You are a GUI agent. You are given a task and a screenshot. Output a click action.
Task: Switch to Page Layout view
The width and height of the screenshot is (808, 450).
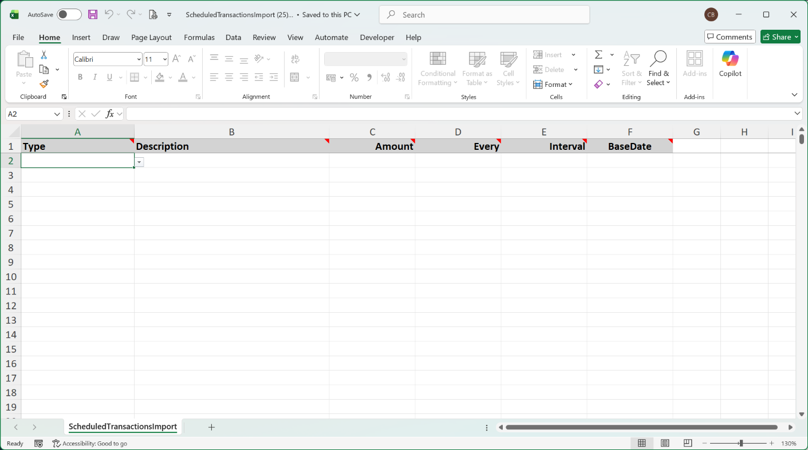tap(665, 443)
